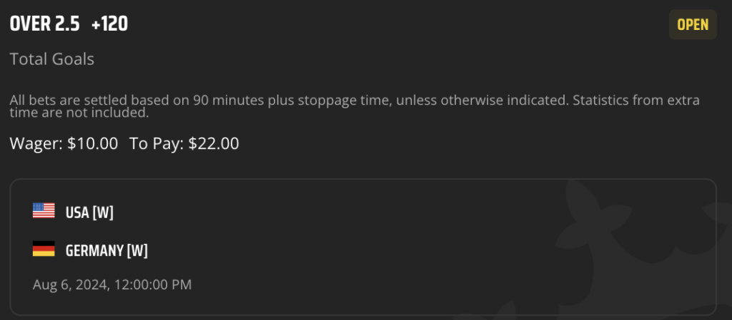Click the Total Goals market label
The image size is (732, 320).
tap(51, 59)
